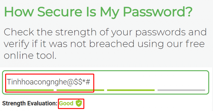Click the green "Good" strength rating
The width and height of the screenshot is (213, 111).
coord(66,103)
